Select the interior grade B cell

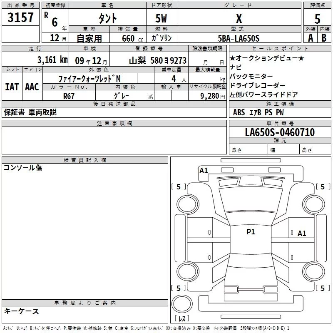coord(324,38)
